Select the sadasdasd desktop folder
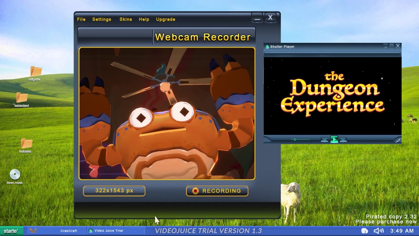Screen dimensions: 419x236 click(x=22, y=100)
